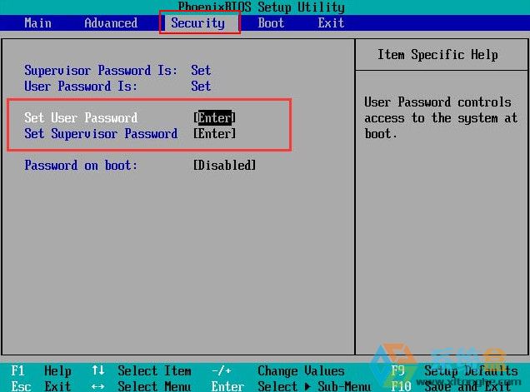530x392 pixels.
Task: Click Esc Exit key hint
Action: [41, 386]
